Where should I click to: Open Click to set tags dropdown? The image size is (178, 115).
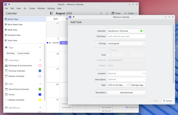click(118, 85)
